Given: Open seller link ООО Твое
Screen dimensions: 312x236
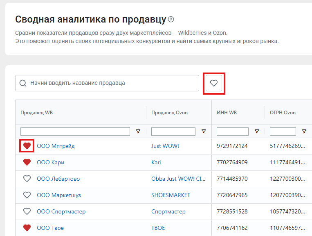Looking at the screenshot, I should click(50, 228).
